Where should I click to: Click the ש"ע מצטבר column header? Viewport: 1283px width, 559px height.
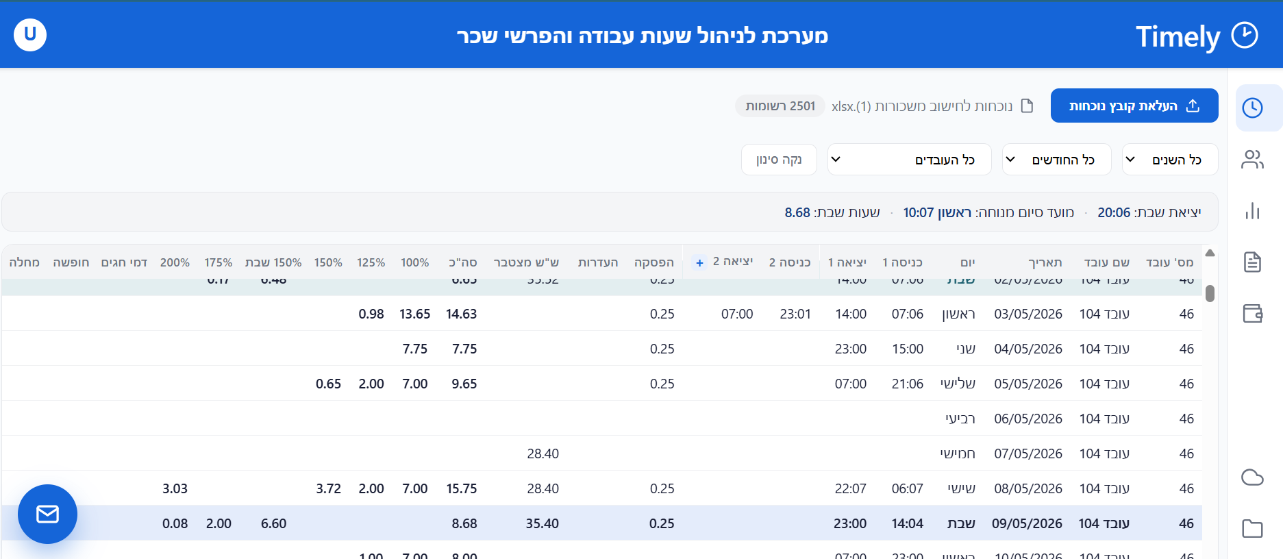click(526, 262)
